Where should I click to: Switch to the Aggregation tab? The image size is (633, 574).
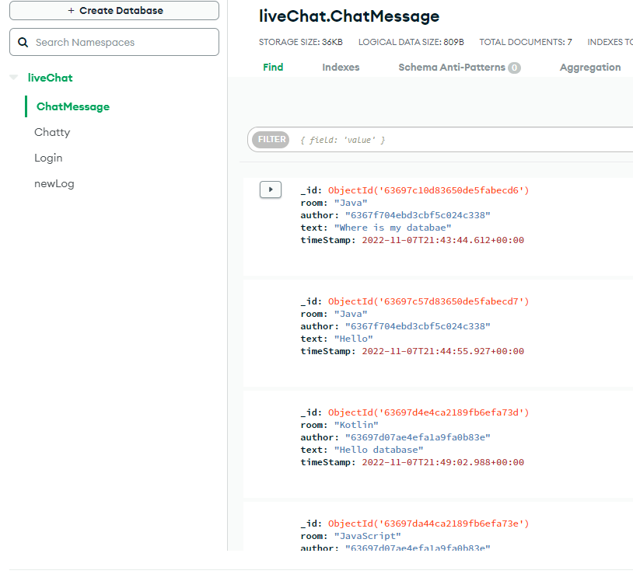coord(590,68)
